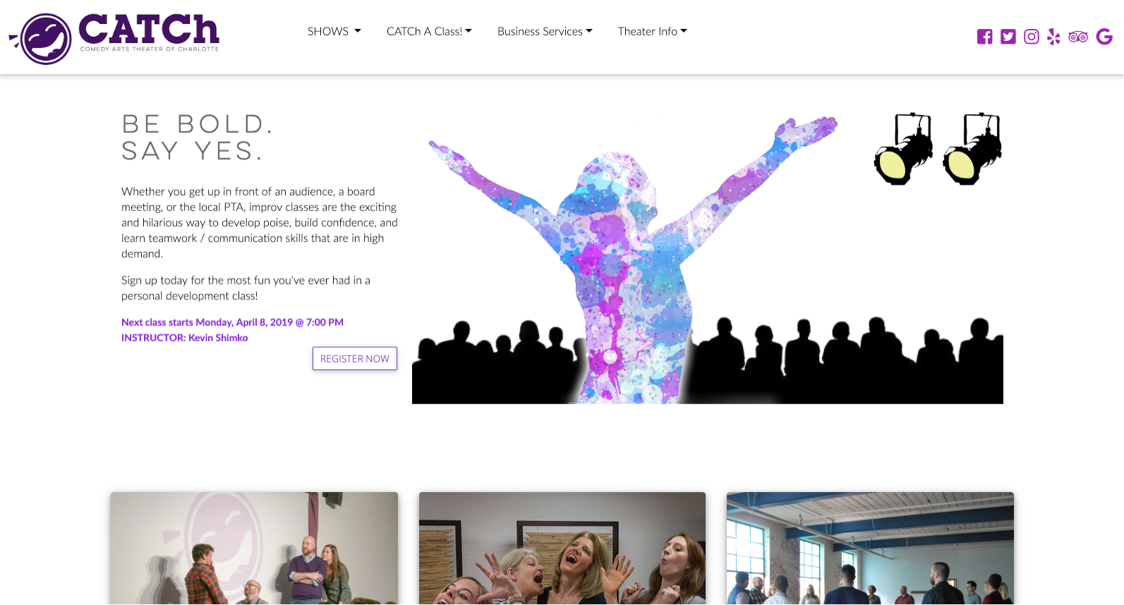The height and width of the screenshot is (605, 1124).
Task: Click the CATCh circular logo emblem
Action: 41,39
